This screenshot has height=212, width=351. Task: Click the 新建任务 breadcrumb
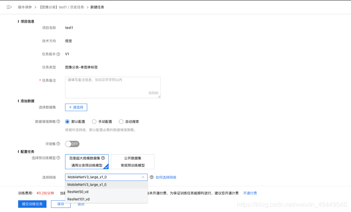click(97, 7)
